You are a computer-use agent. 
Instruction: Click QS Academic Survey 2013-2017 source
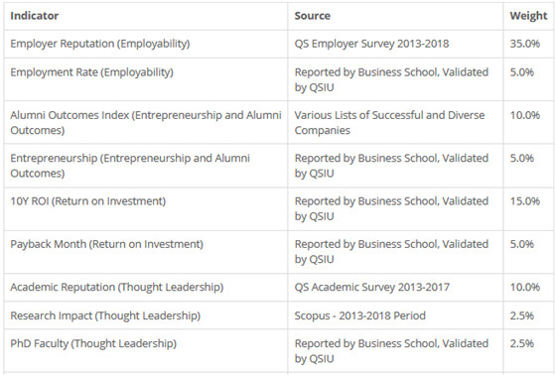(x=372, y=287)
